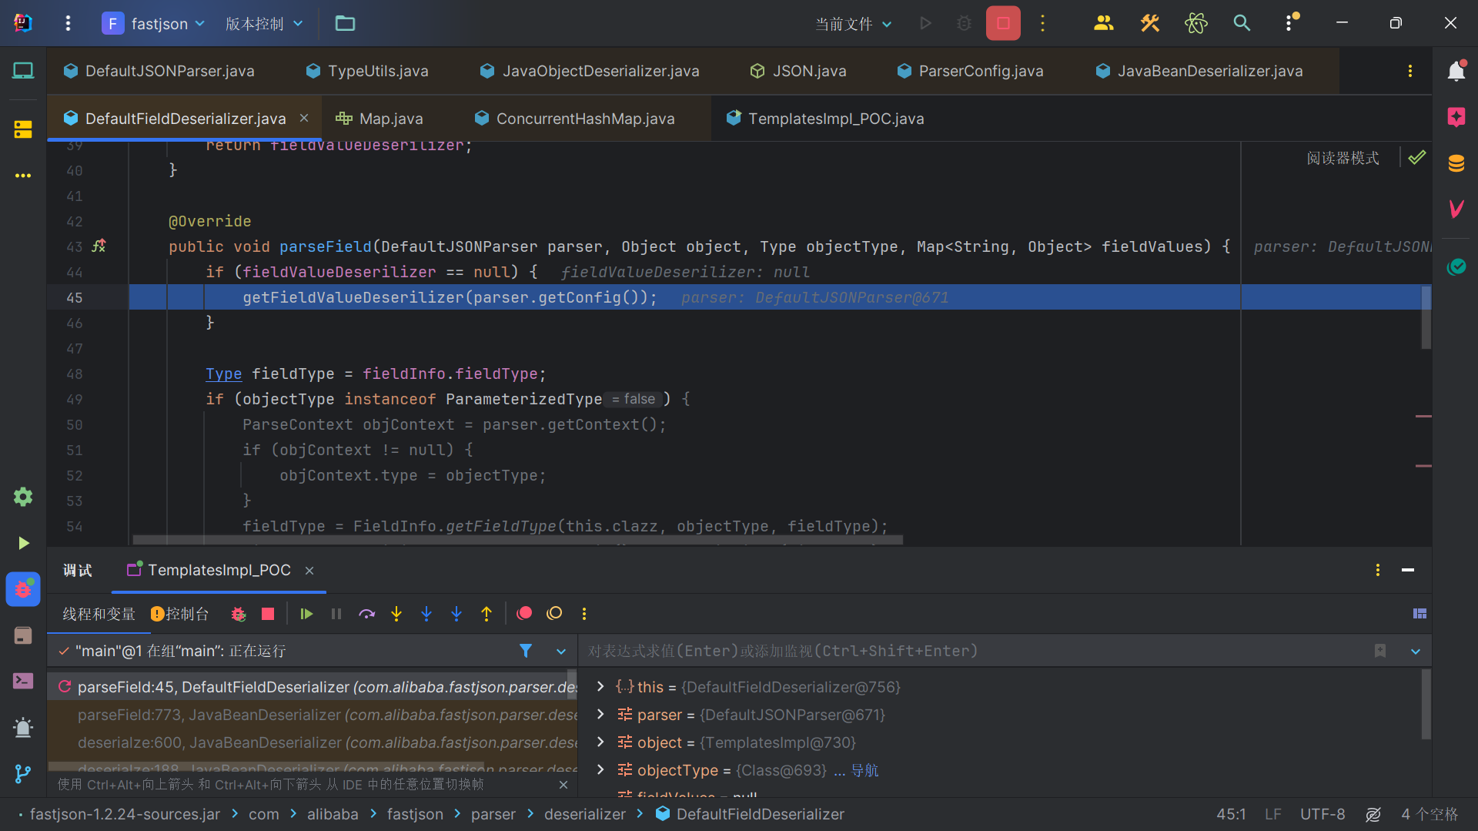Open the Services gear tool window
The width and height of the screenshot is (1478, 831).
click(23, 497)
